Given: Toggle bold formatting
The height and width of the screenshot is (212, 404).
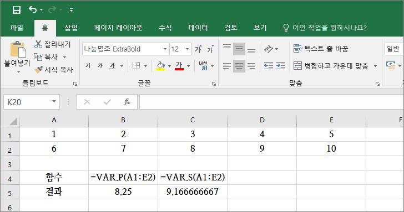Looking at the screenshot, I should (x=88, y=66).
